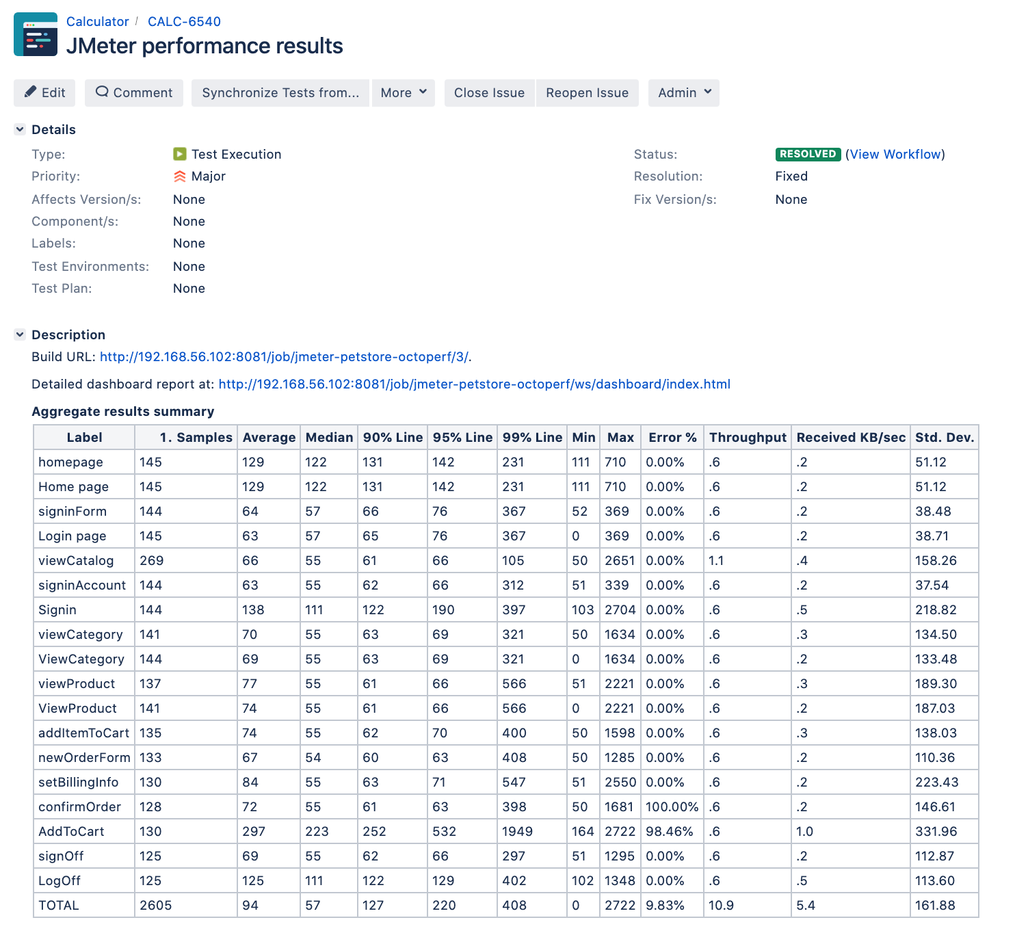
Task: Click Synchronize Tests from... button
Action: (x=280, y=93)
